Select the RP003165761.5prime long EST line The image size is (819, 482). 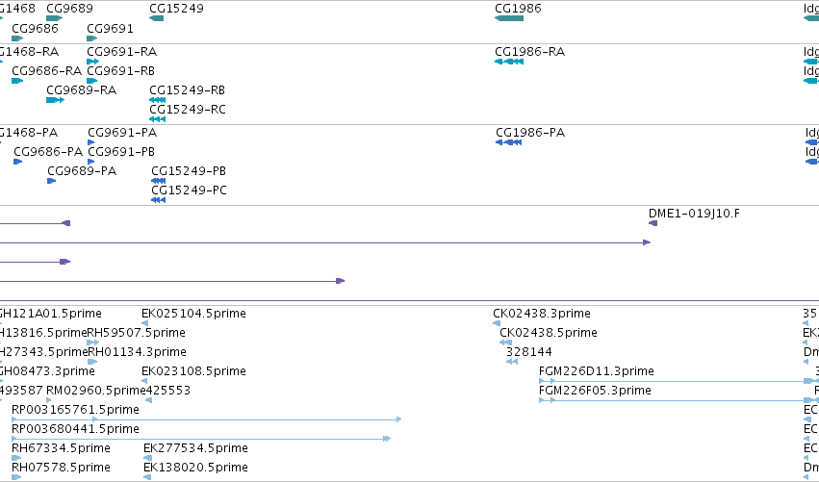pos(206,419)
